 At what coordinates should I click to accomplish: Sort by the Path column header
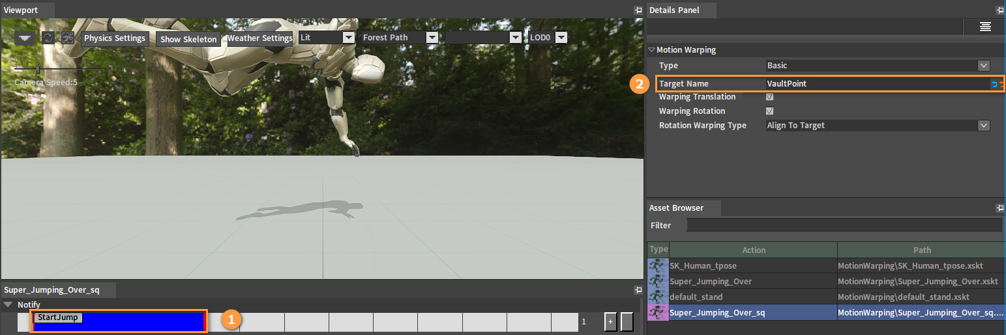click(x=922, y=250)
